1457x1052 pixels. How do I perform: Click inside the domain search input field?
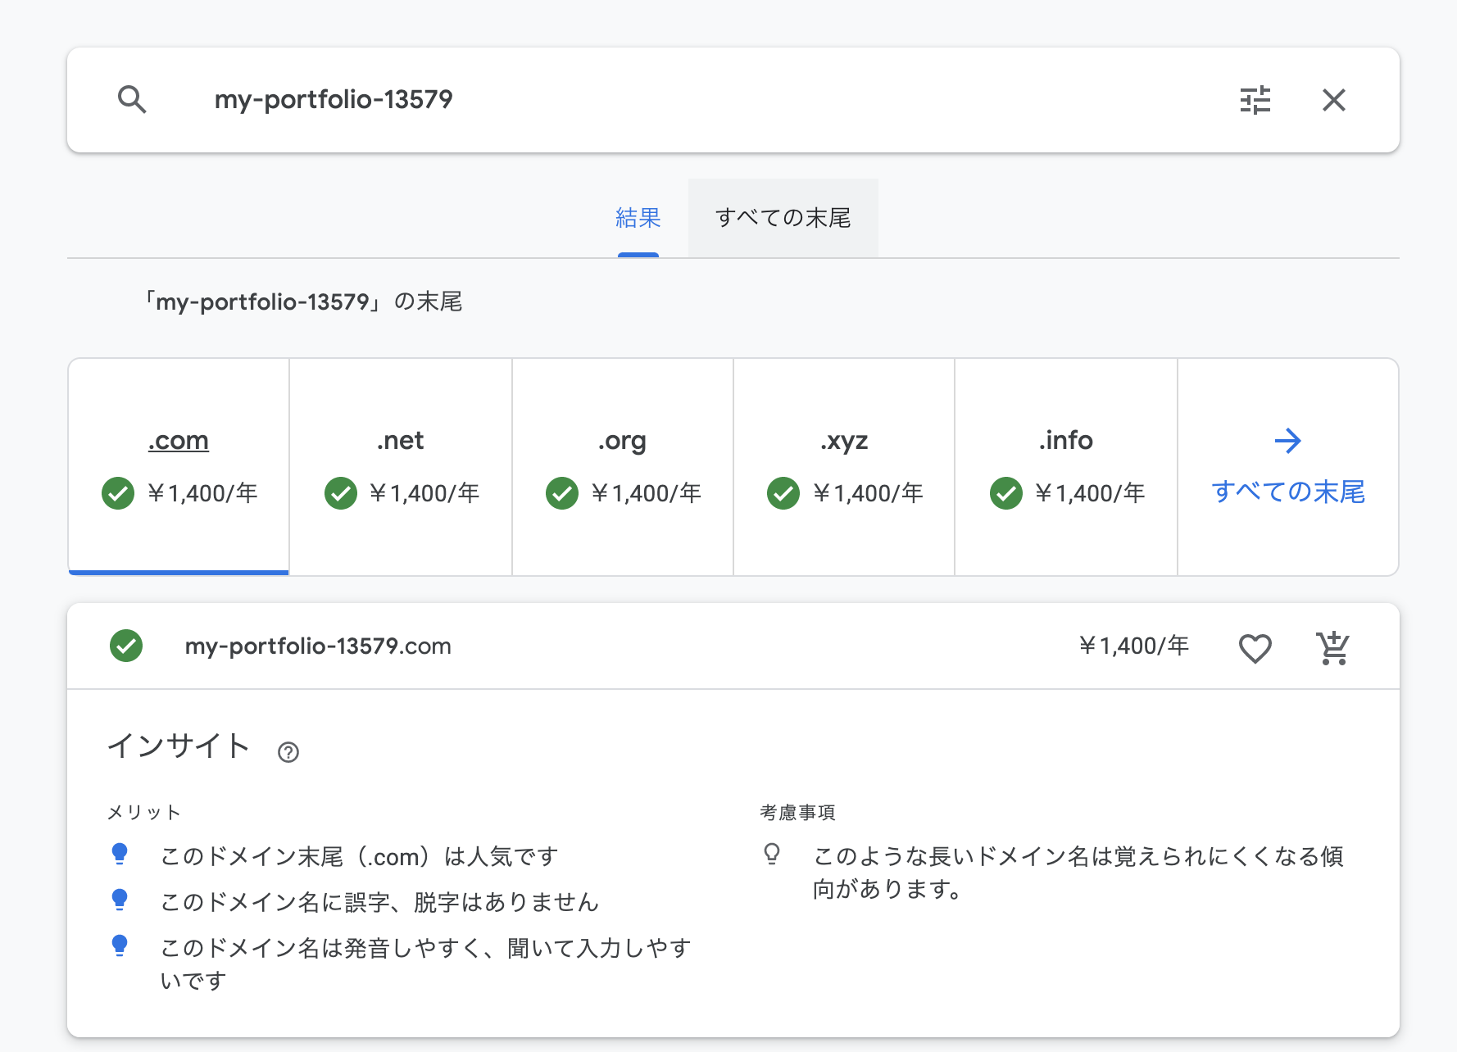click(574, 100)
